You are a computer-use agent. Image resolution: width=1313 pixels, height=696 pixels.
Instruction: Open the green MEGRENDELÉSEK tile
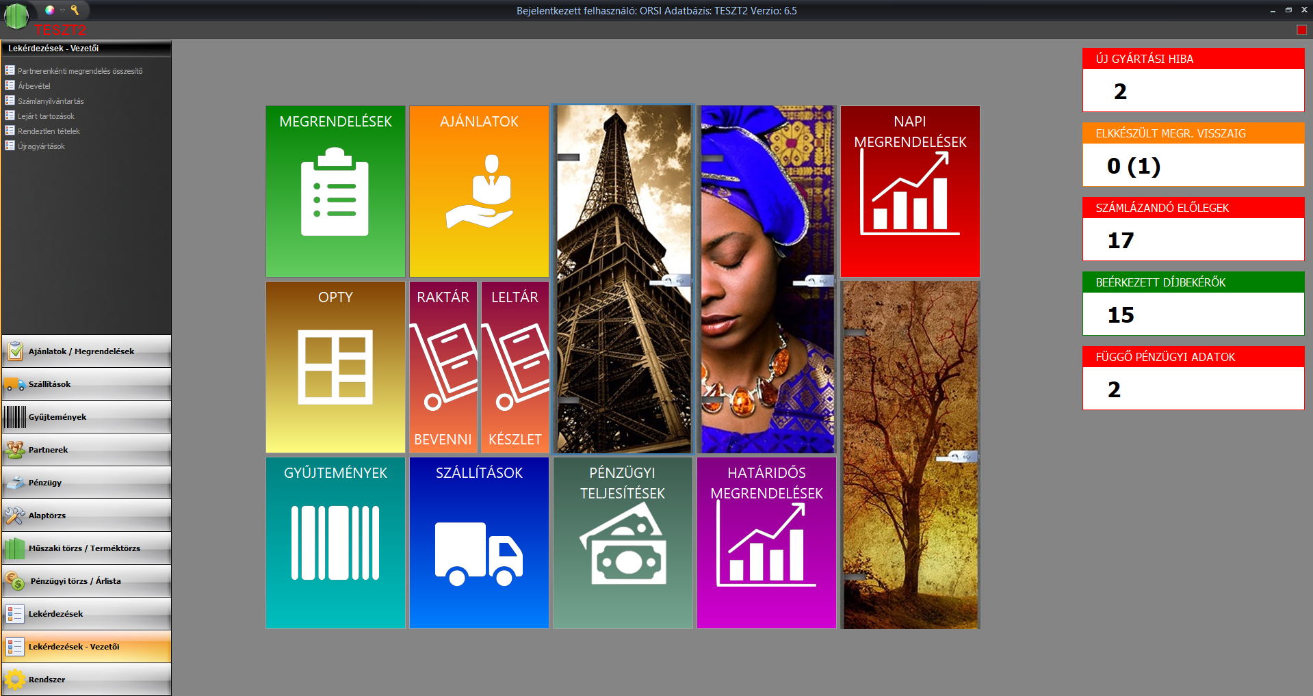pos(335,191)
